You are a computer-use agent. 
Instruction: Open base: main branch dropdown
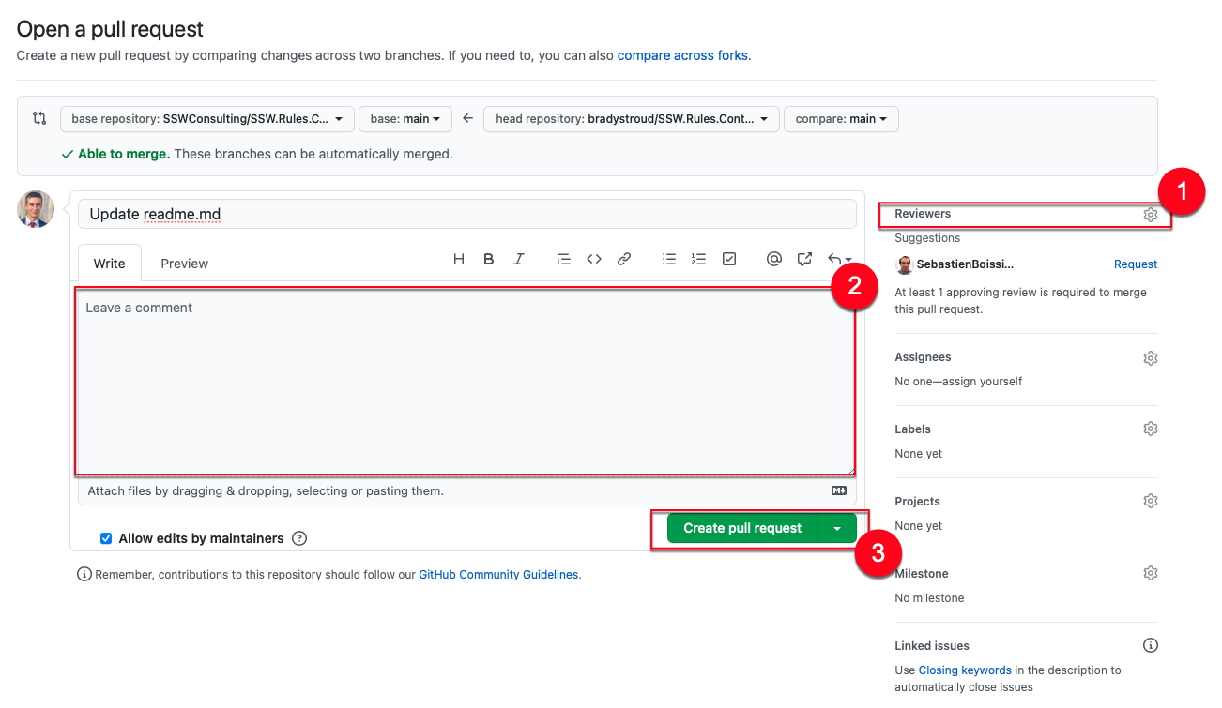pos(405,119)
